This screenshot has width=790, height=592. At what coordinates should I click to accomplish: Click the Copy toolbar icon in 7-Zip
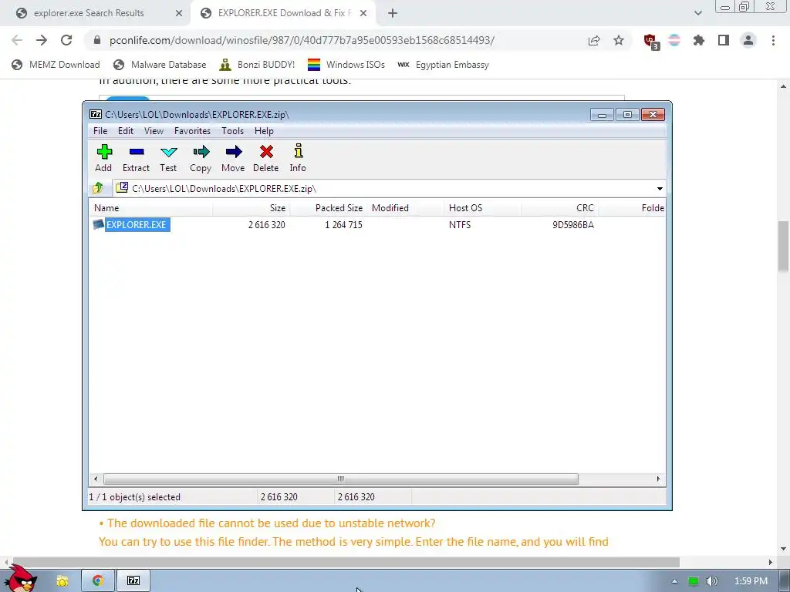(x=201, y=159)
